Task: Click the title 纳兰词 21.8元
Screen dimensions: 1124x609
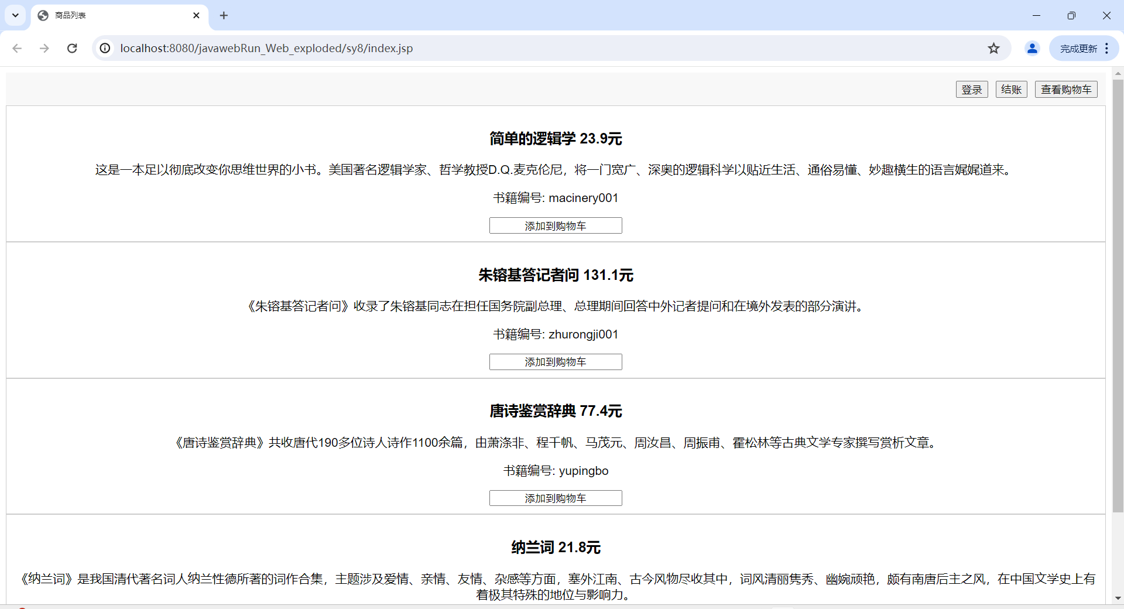Action: 556,548
